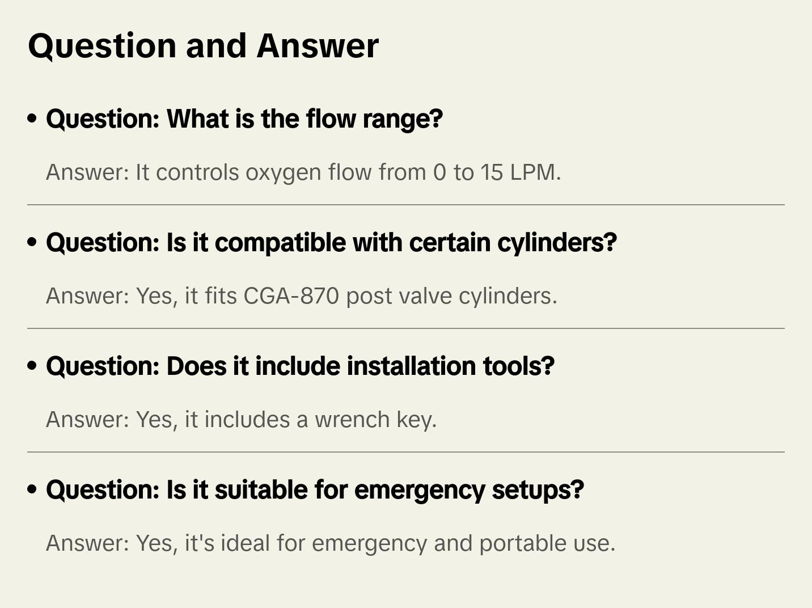Click the bullet beside the installation tools question
Screen dimensions: 812x608
[x=32, y=366]
